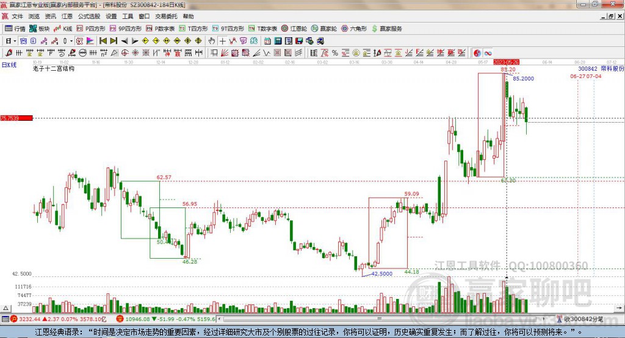
Task: Open 赢家服务 with dollar icon
Action: tap(387, 29)
